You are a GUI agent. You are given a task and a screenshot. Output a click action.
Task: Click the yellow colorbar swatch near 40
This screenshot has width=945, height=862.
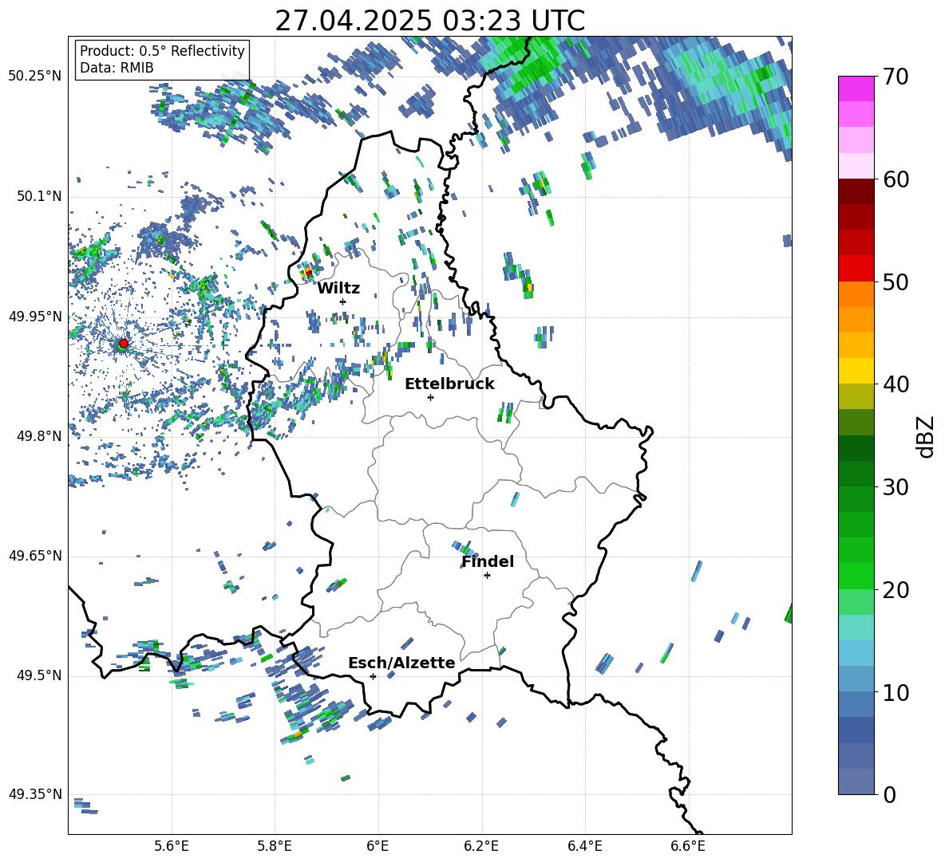pyautogui.click(x=856, y=371)
